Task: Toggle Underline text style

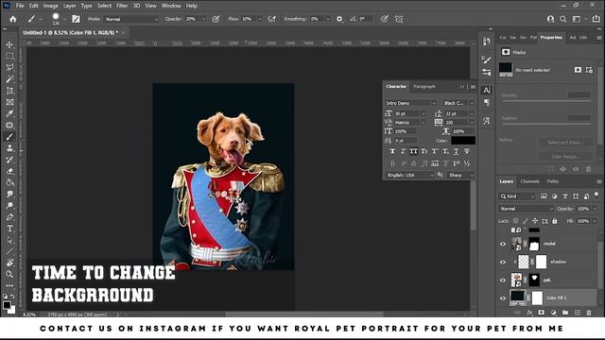Action: (x=456, y=151)
